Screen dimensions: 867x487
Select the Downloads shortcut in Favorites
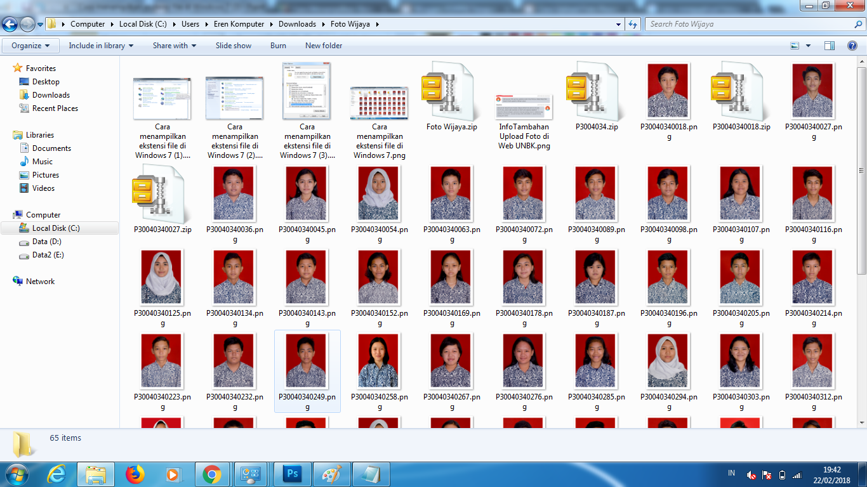pyautogui.click(x=47, y=94)
